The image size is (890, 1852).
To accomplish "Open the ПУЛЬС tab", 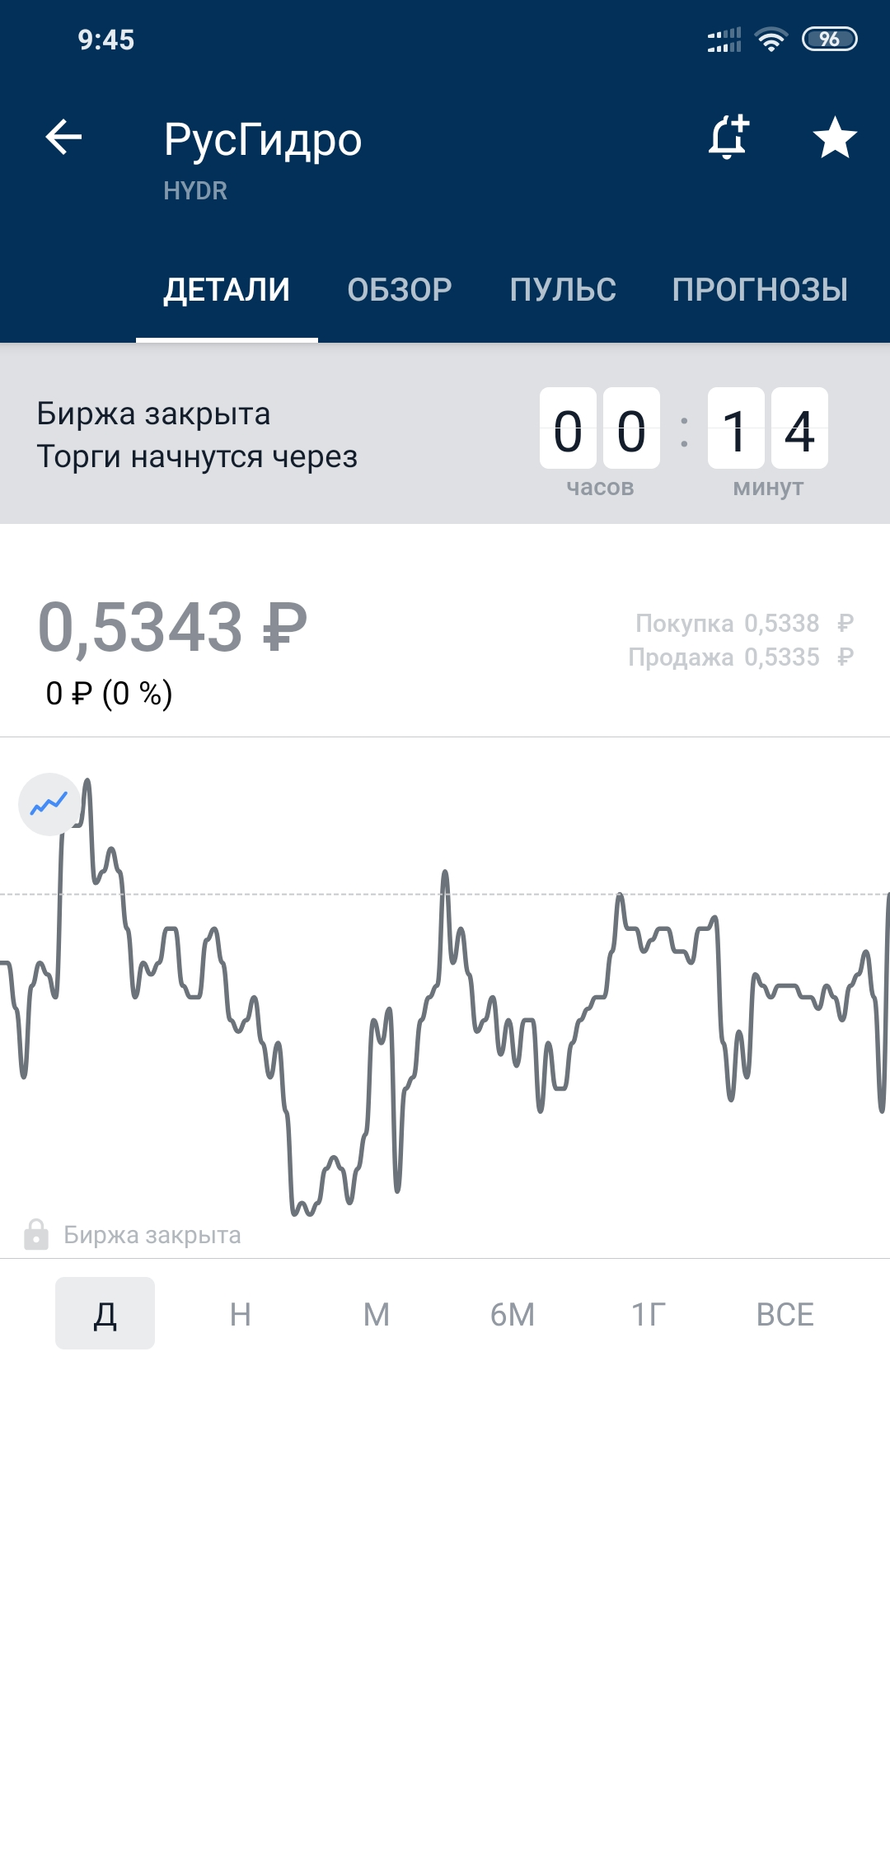I will click(x=563, y=290).
